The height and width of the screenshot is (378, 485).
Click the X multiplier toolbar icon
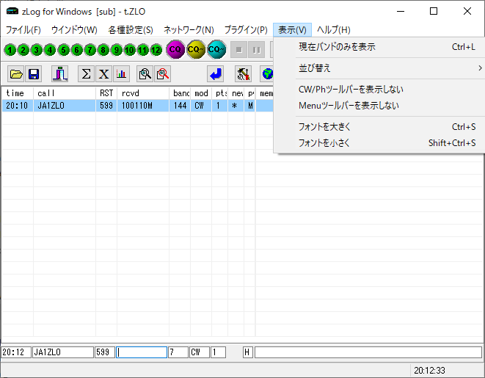(x=103, y=74)
